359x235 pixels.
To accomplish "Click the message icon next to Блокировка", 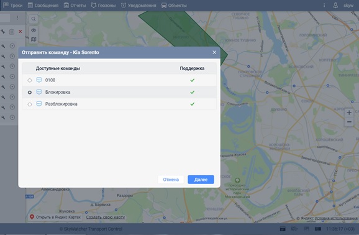I will tap(39, 92).
